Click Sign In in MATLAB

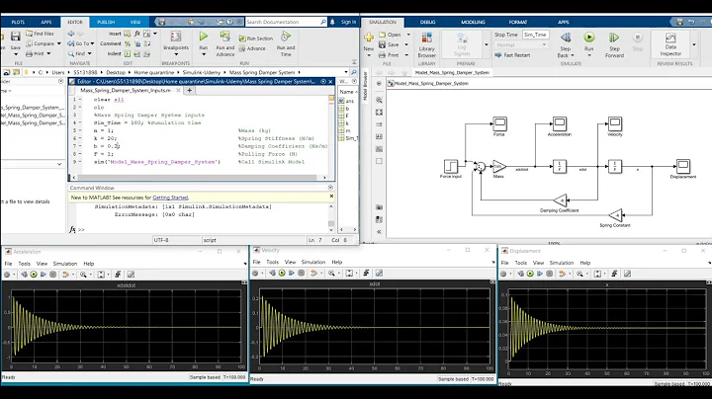(348, 22)
